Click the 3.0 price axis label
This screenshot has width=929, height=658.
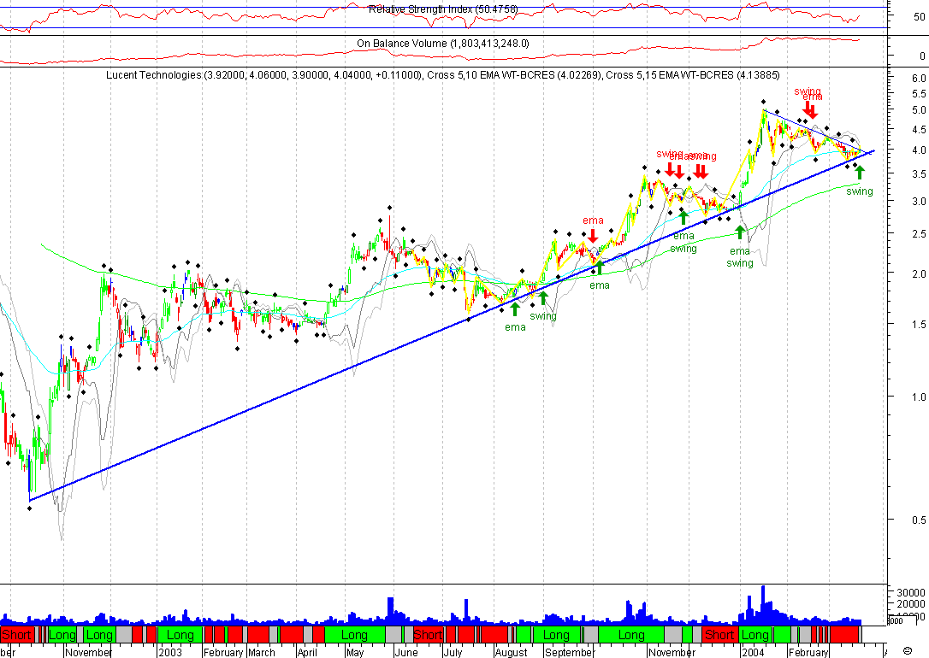(919, 201)
